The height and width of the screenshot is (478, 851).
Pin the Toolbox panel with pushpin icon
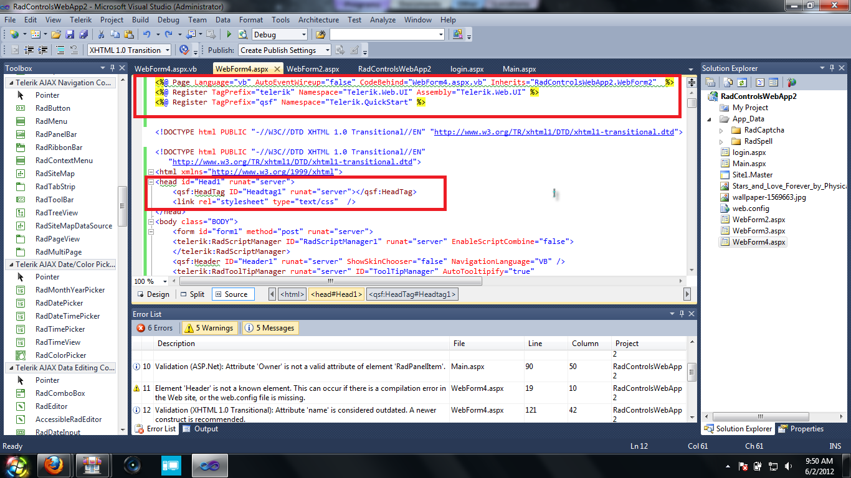click(112, 68)
